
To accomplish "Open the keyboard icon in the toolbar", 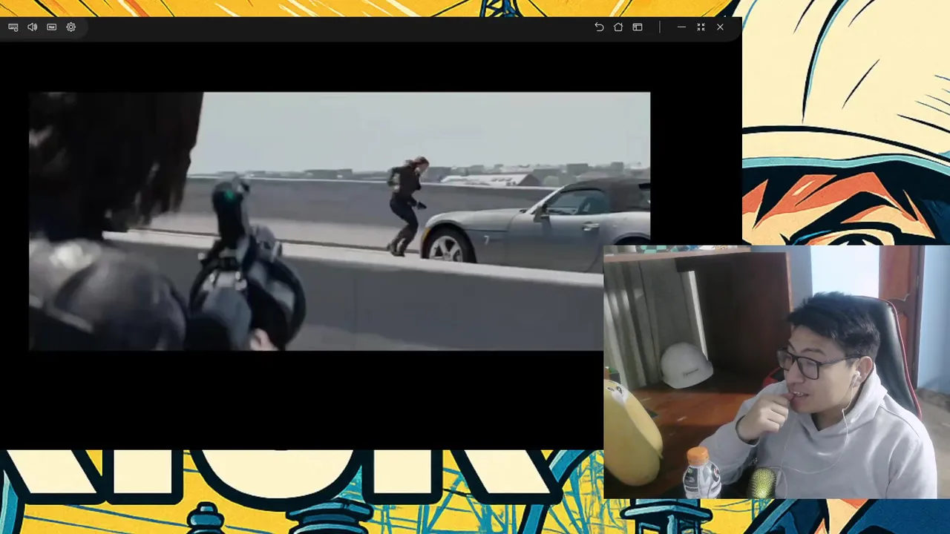I will coord(13,27).
